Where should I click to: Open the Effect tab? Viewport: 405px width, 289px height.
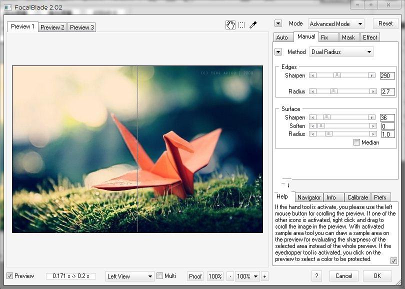coord(370,37)
